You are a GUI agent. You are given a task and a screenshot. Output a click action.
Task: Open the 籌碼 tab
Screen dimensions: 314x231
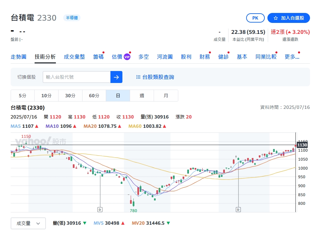pyautogui.click(x=98, y=57)
